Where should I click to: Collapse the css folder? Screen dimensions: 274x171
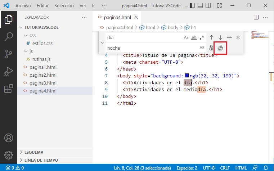tap(26, 35)
